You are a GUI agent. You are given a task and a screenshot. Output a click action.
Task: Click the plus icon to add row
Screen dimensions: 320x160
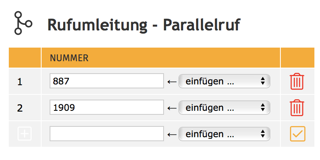[25, 134]
